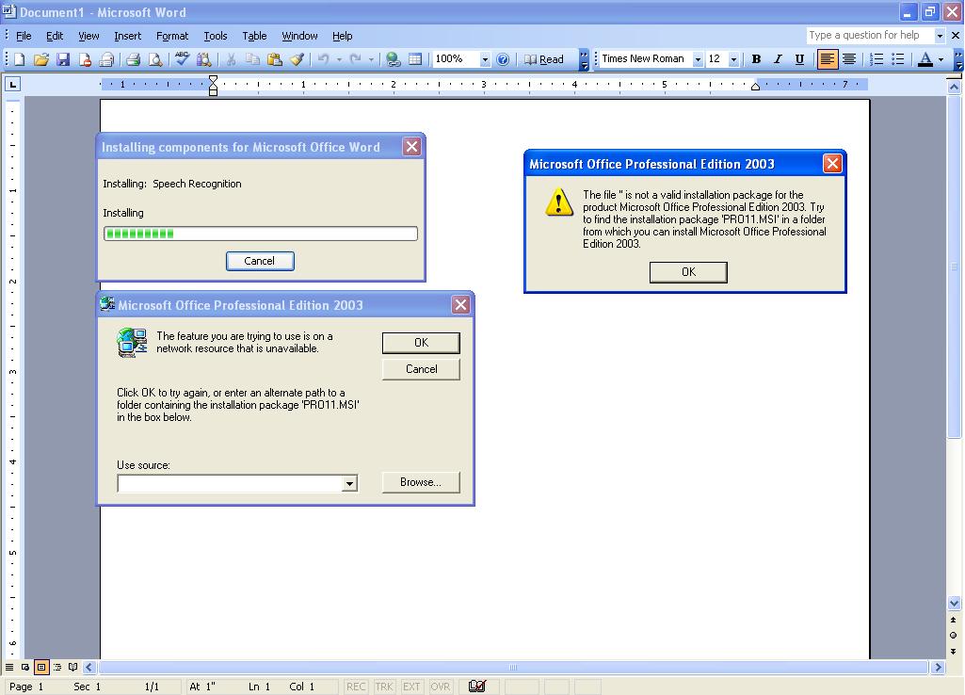Insert a numbered list

click(x=877, y=59)
